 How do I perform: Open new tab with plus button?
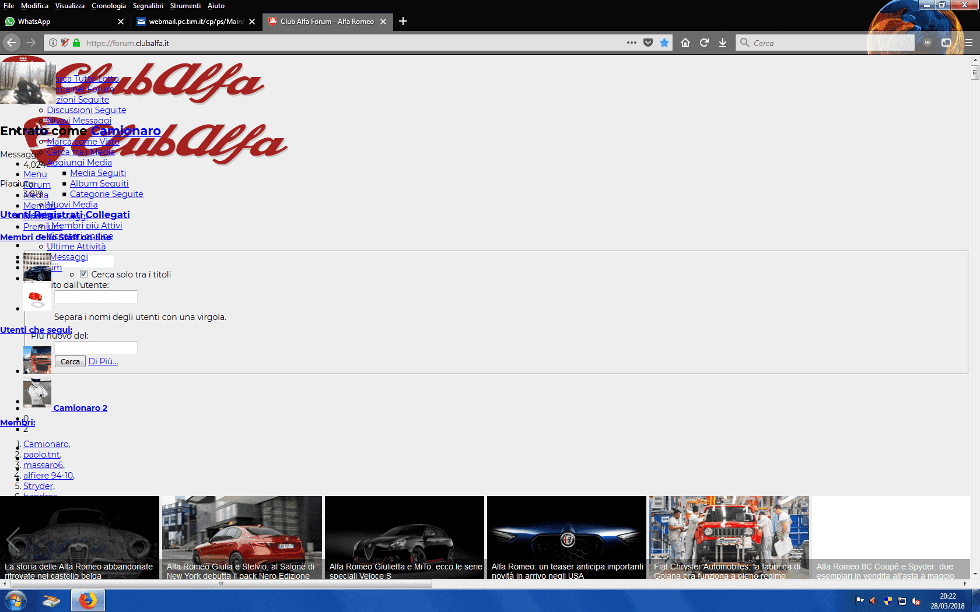(403, 22)
